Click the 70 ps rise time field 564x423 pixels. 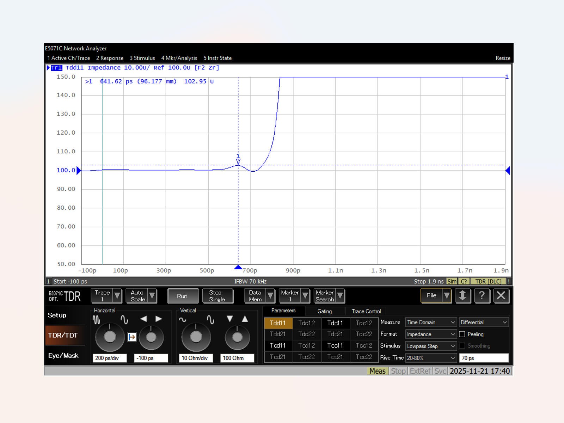484,358
